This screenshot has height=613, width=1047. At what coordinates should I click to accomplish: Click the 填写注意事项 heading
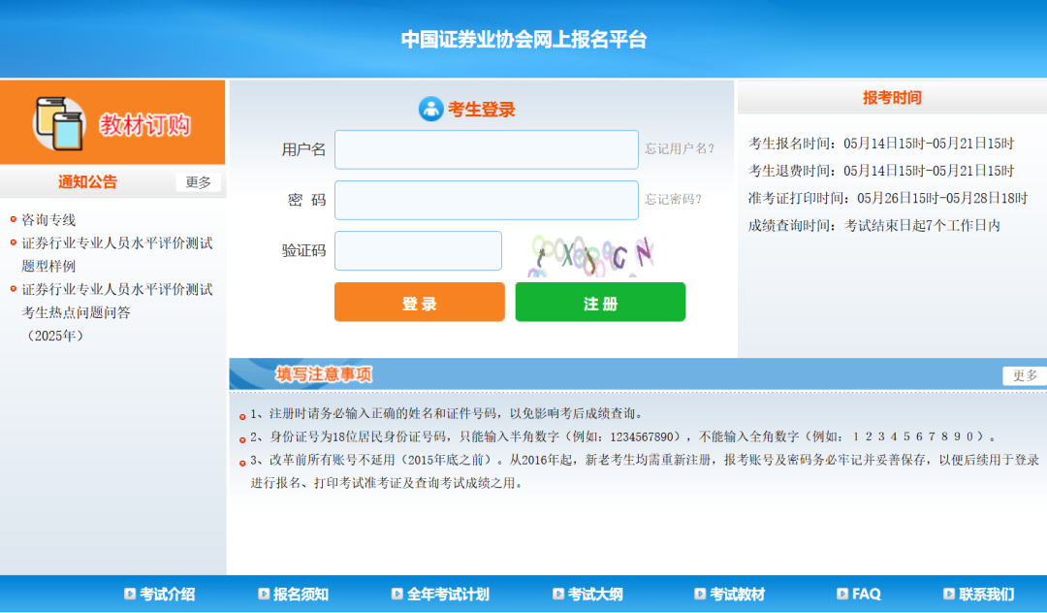tap(324, 374)
